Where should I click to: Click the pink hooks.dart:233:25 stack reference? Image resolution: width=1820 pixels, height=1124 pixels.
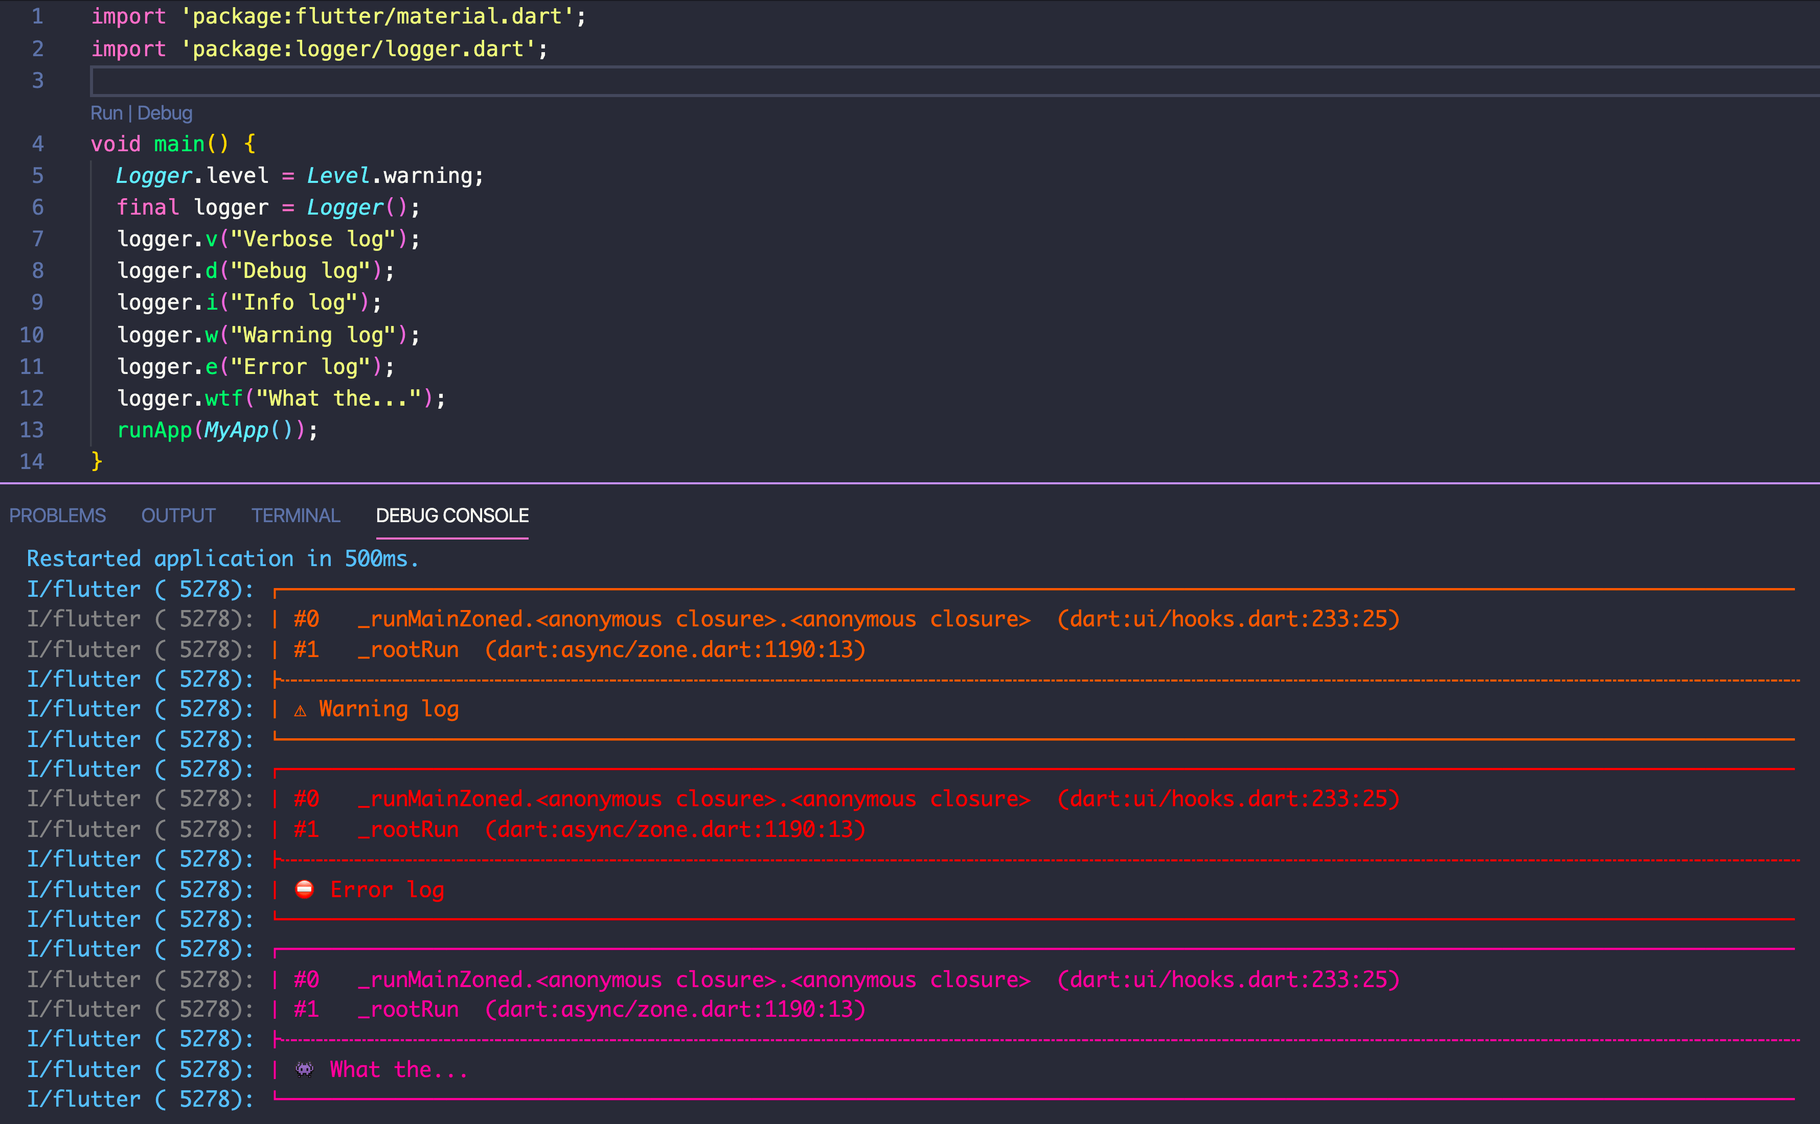tap(1228, 980)
